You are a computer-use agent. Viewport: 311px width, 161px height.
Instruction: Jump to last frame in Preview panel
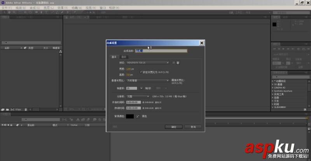click(x=293, y=49)
